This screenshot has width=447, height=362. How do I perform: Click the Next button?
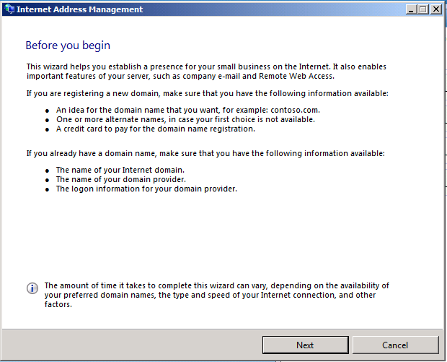click(305, 345)
